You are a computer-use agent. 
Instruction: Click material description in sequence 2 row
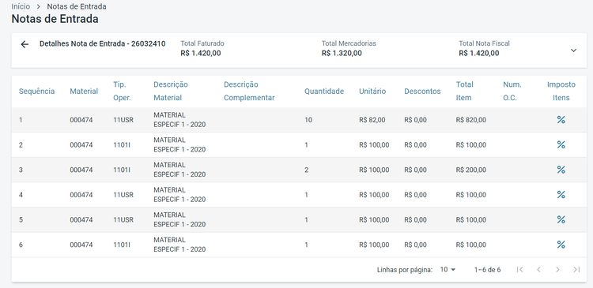[179, 144]
